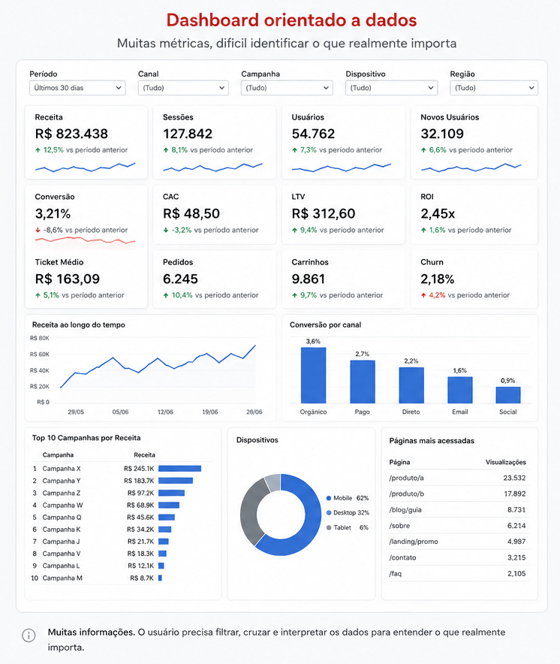Image resolution: width=560 pixels, height=664 pixels.
Task: Click the Social bar in Conversão por canal
Action: point(508,394)
